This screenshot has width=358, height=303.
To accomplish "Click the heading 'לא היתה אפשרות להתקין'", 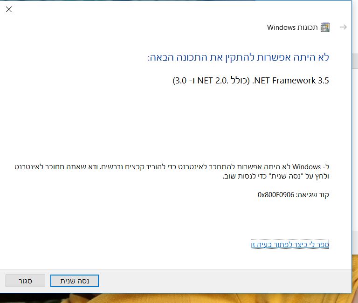I will pos(277,57).
